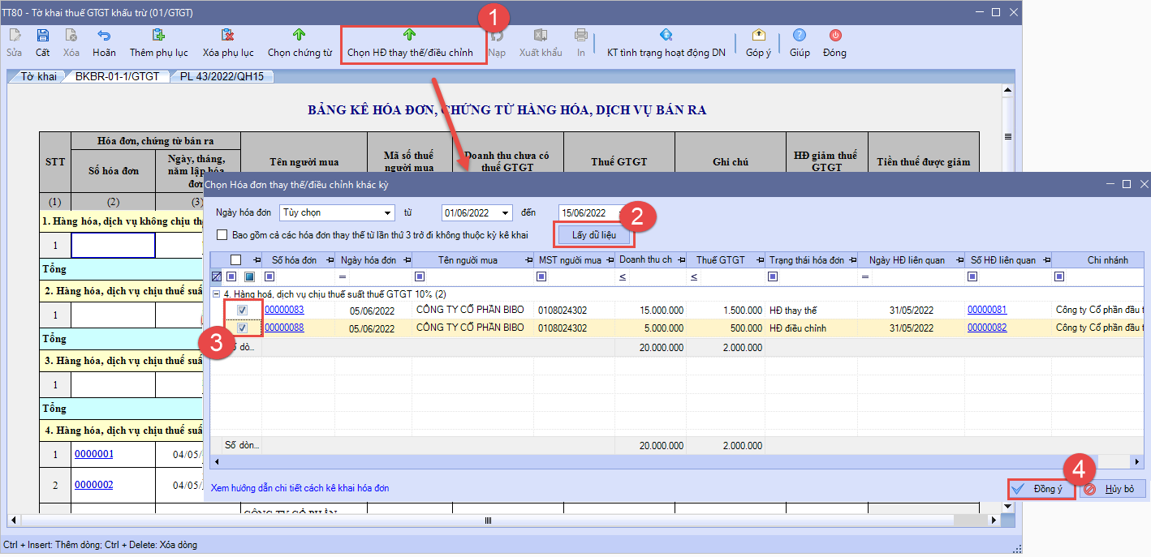Collapse the group 'Hàng hoá, dịch vụ chịu thuế 10%'

click(216, 293)
